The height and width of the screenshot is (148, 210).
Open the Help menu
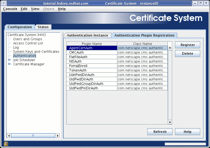click(62, 9)
